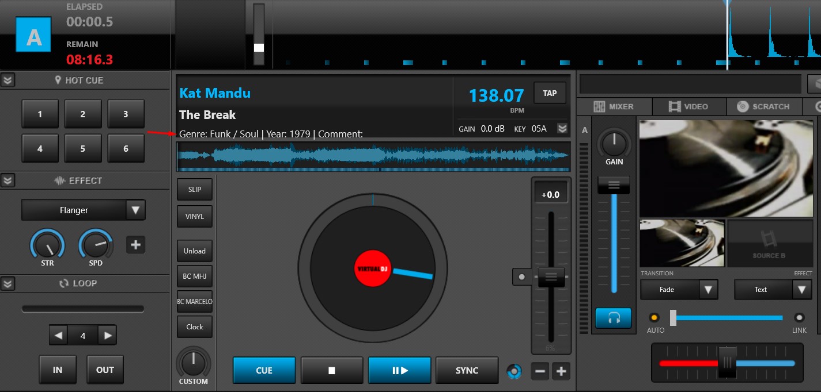The image size is (821, 392).
Task: Collapse the HOT CUE panel
Action: [7, 80]
